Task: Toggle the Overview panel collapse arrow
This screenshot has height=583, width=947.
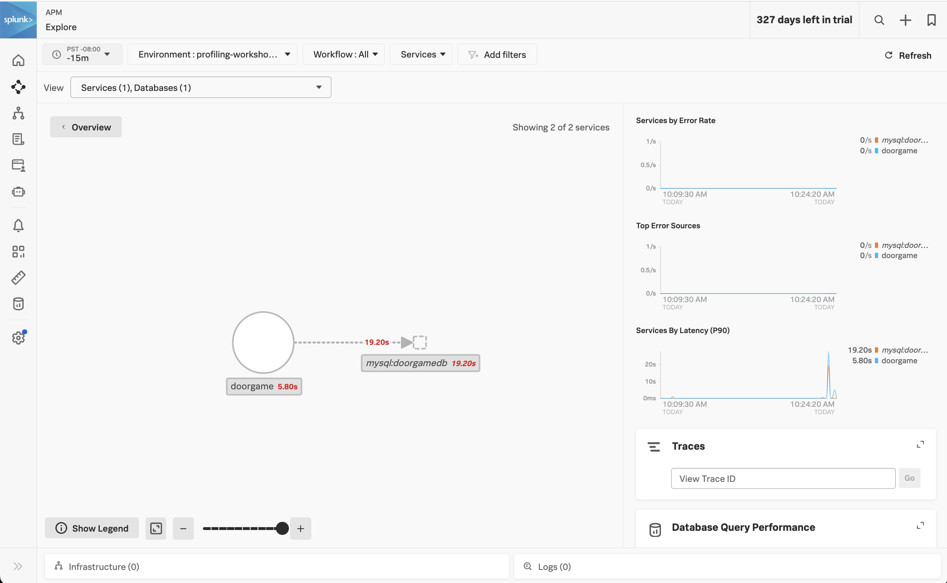Action: (64, 127)
